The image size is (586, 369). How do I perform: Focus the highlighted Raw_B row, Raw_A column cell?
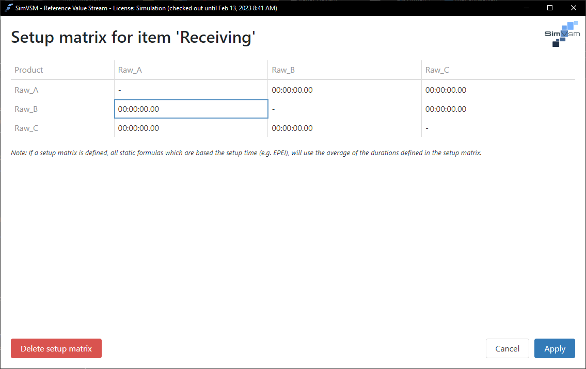(x=191, y=109)
